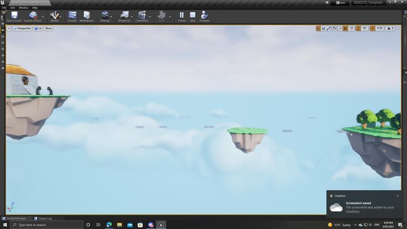Toggle scale snapping on the viewport
The height and width of the screenshot is (229, 407).
coord(373,28)
